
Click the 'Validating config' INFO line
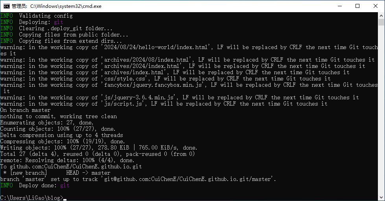(36, 16)
